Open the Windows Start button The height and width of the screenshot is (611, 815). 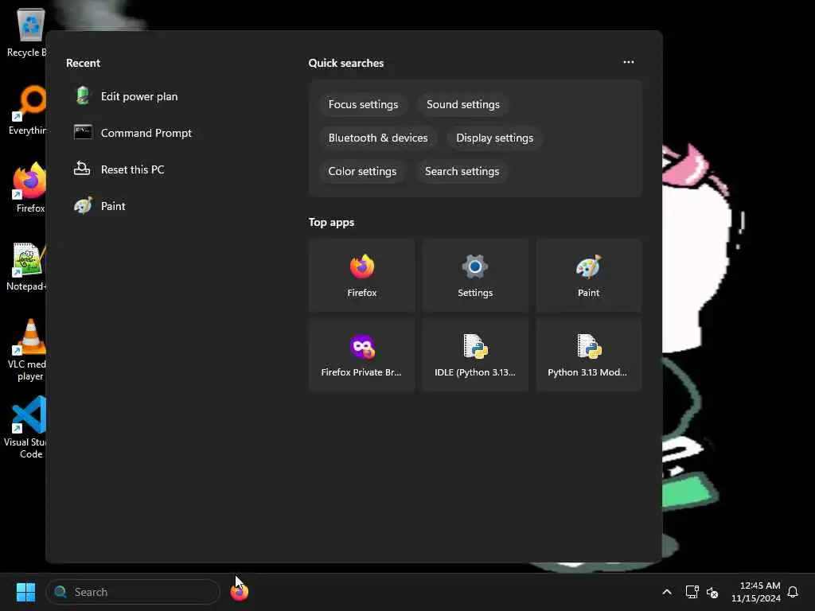25,592
